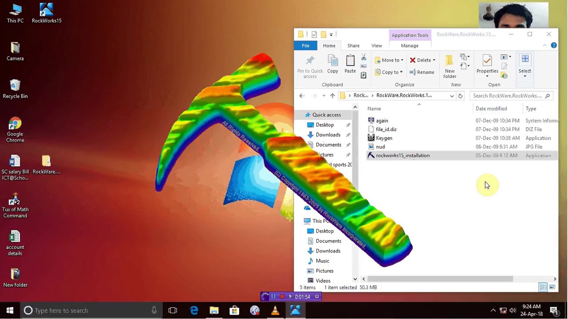This screenshot has height=319, width=568.
Task: Stop the screen recording
Action: point(282,296)
